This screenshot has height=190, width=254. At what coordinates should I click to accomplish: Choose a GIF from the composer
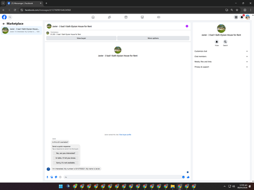pos(60,177)
